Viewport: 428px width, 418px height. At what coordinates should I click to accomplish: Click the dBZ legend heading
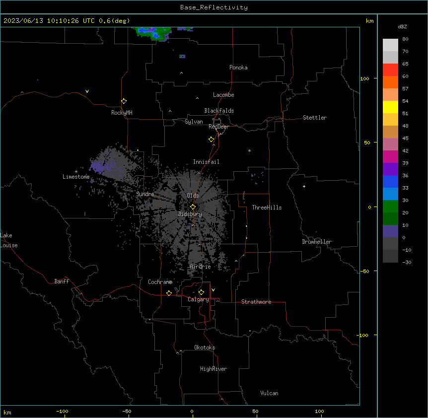(402, 26)
